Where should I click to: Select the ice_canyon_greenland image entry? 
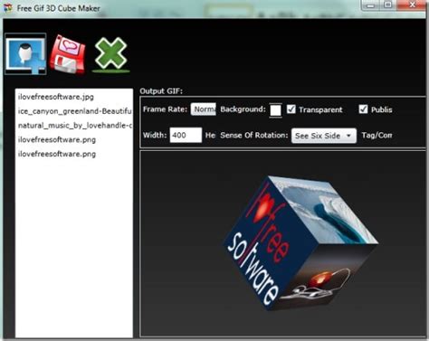tap(74, 111)
